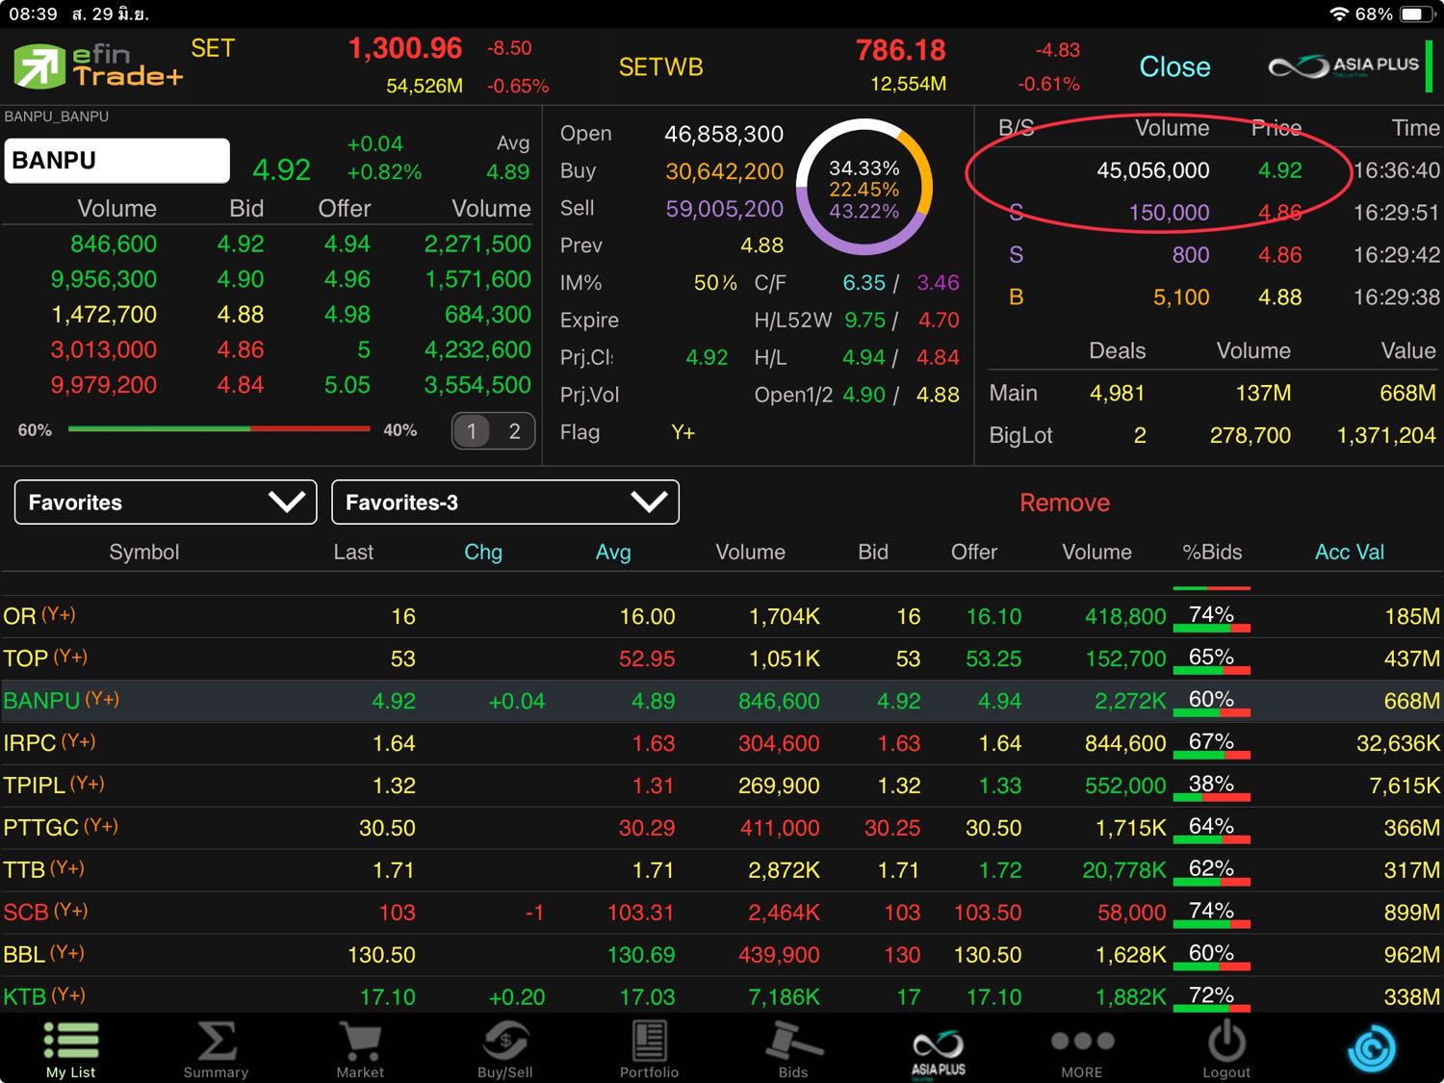The height and width of the screenshot is (1083, 1444).
Task: Switch bid/offer view to page 2
Action: pyautogui.click(x=514, y=431)
